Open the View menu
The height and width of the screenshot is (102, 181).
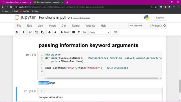tap(40, 26)
